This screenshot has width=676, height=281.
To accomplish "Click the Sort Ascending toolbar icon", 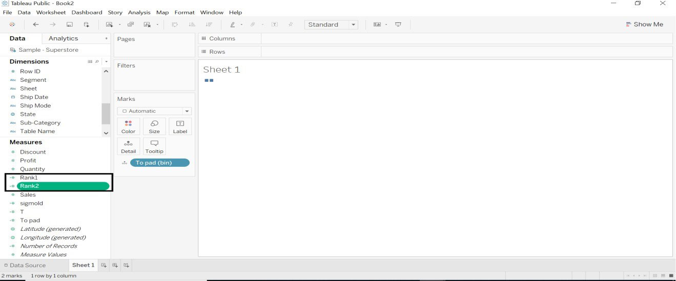I will [x=192, y=25].
